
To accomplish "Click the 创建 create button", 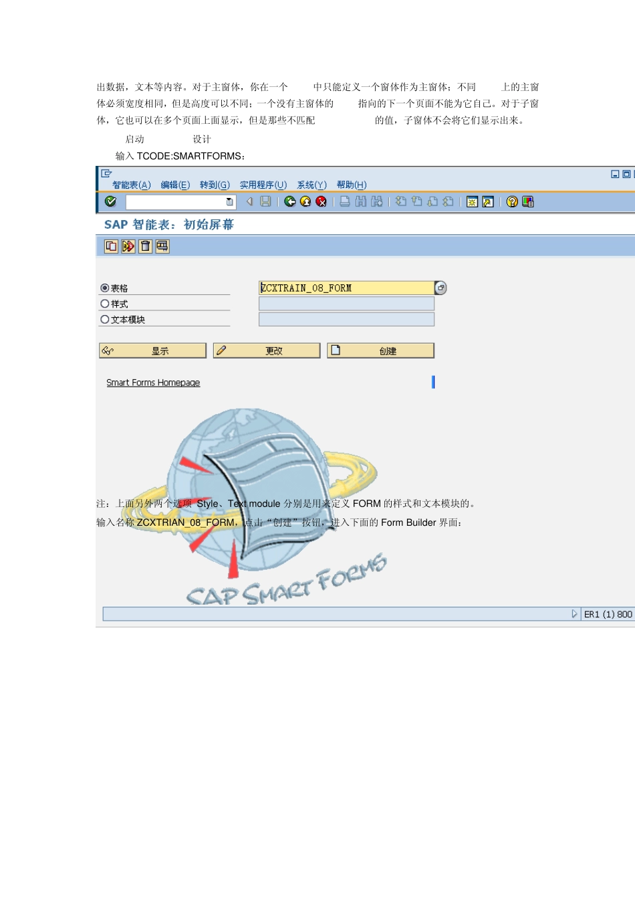I will (x=381, y=351).
